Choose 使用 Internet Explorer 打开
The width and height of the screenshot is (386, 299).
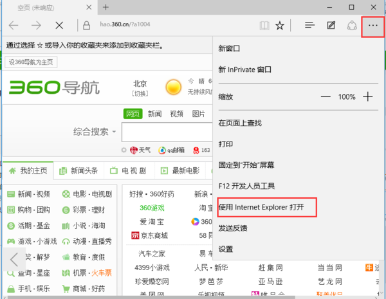(x=261, y=207)
